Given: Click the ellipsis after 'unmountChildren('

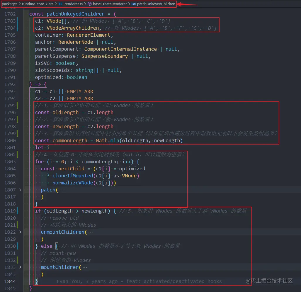Looking at the screenshot, I should tap(91, 232).
